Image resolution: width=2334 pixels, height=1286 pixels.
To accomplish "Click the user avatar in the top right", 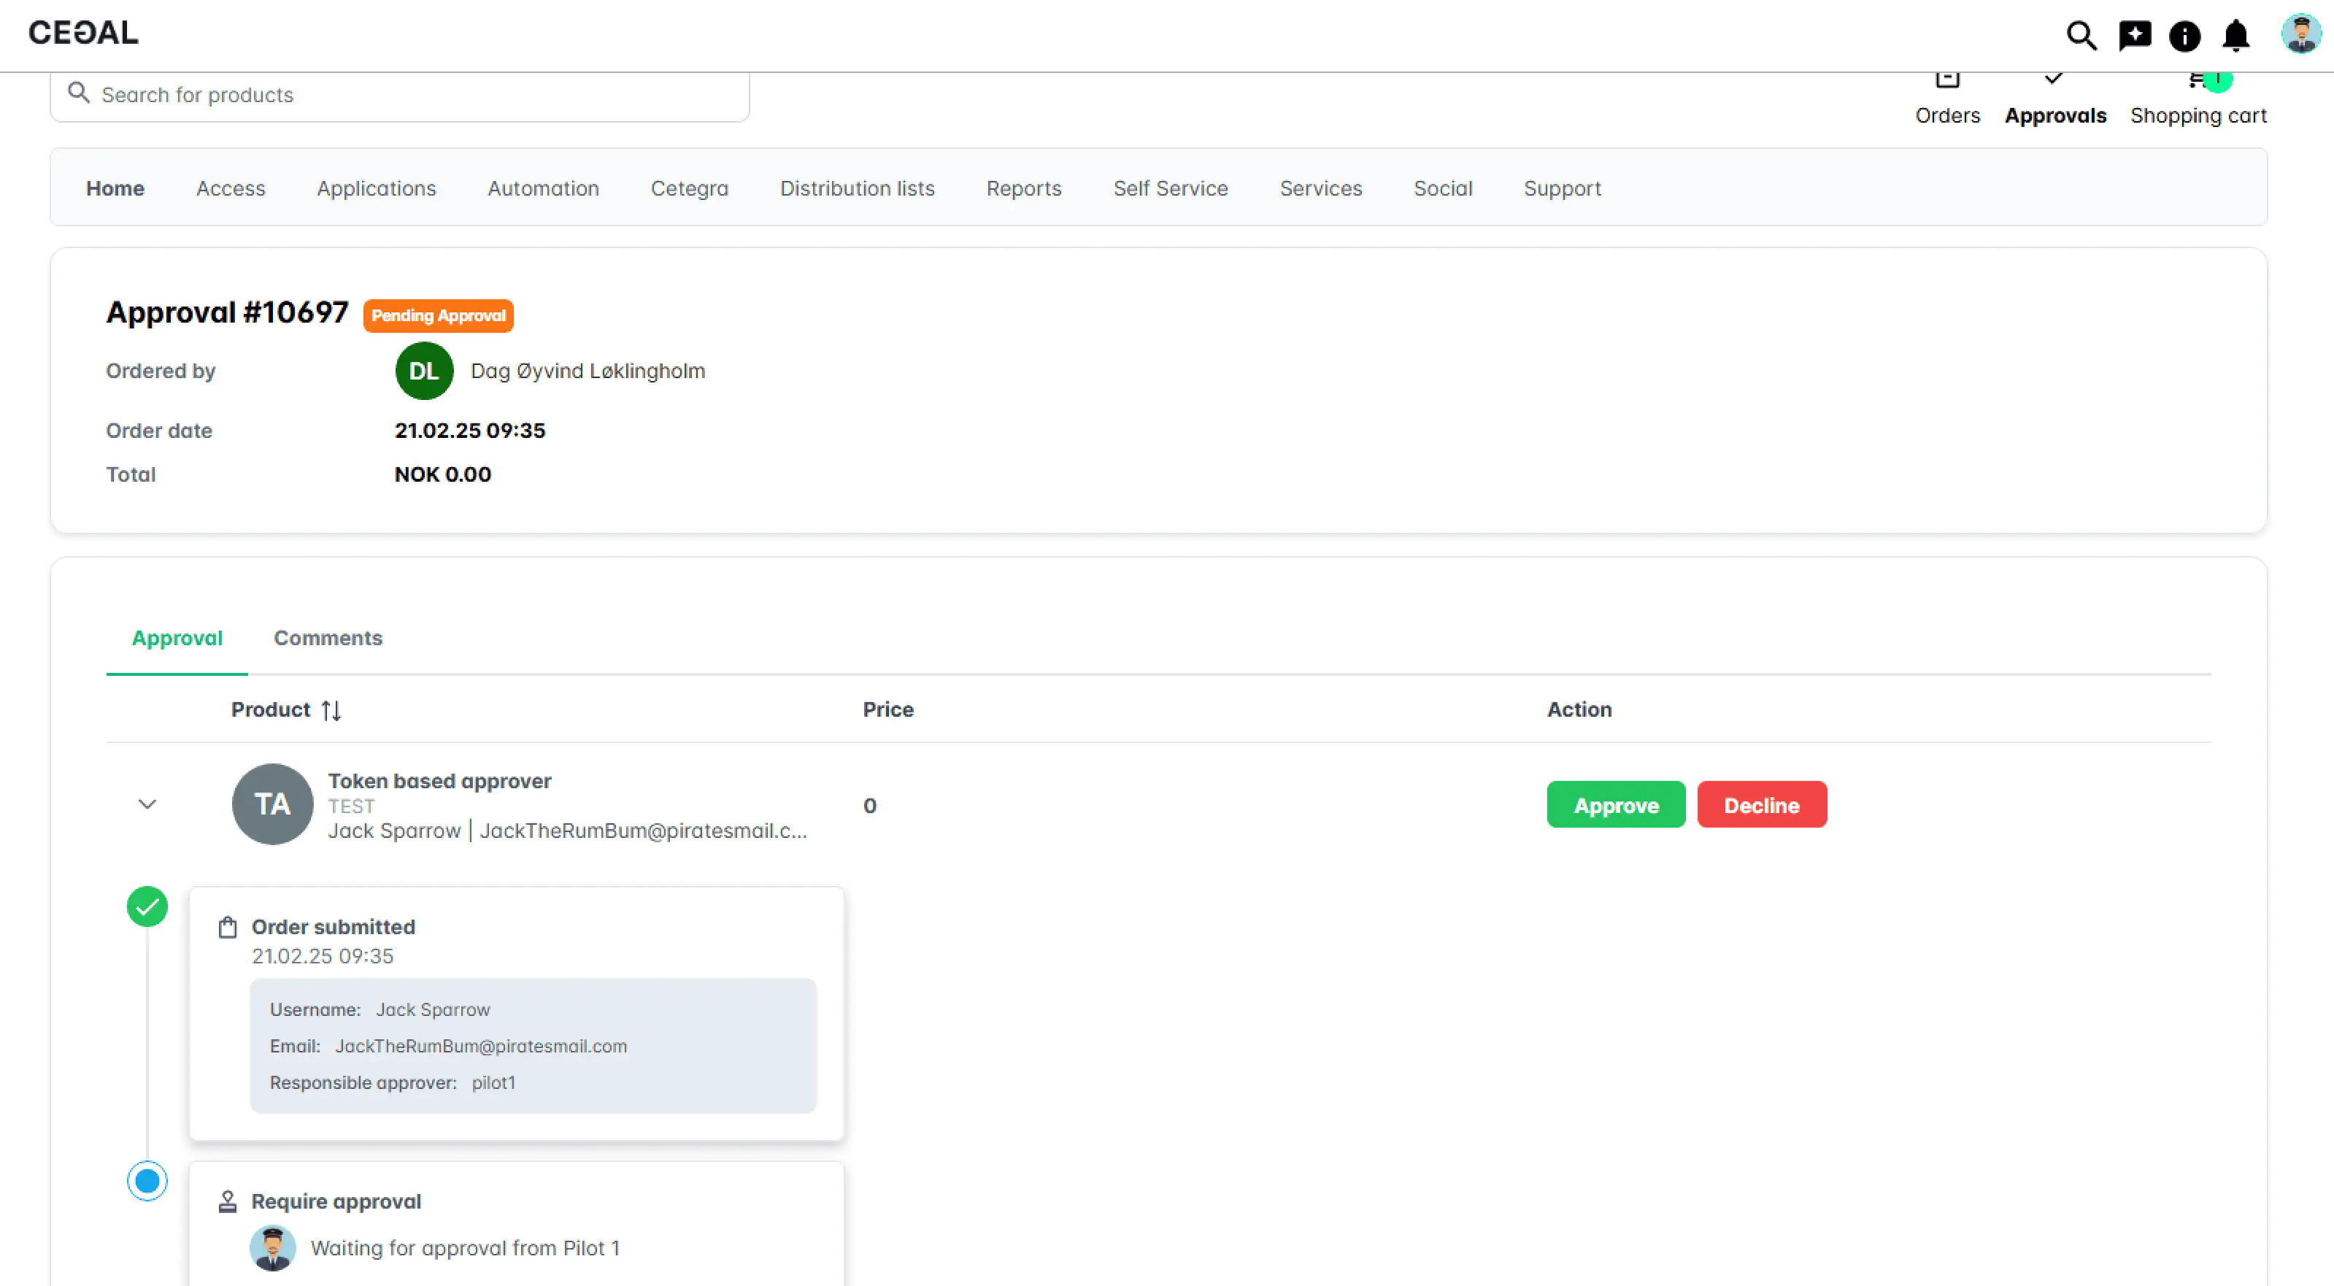I will [2300, 34].
